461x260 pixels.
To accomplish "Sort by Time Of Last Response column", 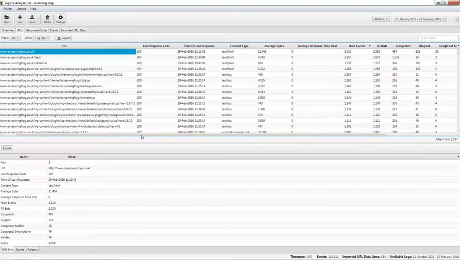I will pos(199,46).
